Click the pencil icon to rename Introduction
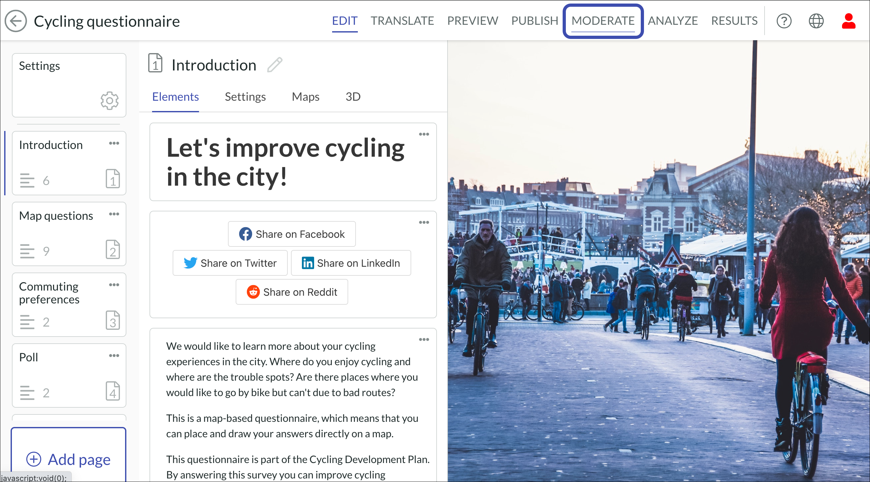The height and width of the screenshot is (482, 870). [x=275, y=65]
